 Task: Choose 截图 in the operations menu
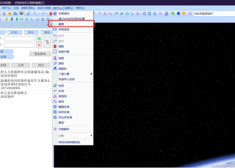pos(73,24)
